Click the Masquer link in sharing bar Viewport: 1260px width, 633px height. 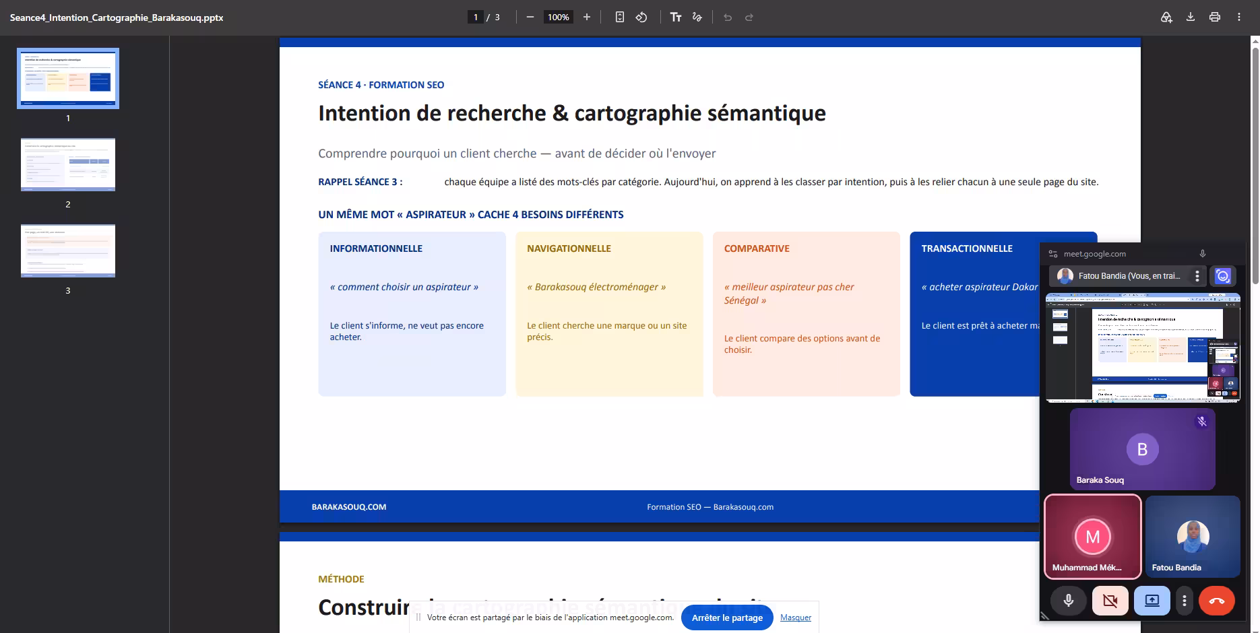796,618
